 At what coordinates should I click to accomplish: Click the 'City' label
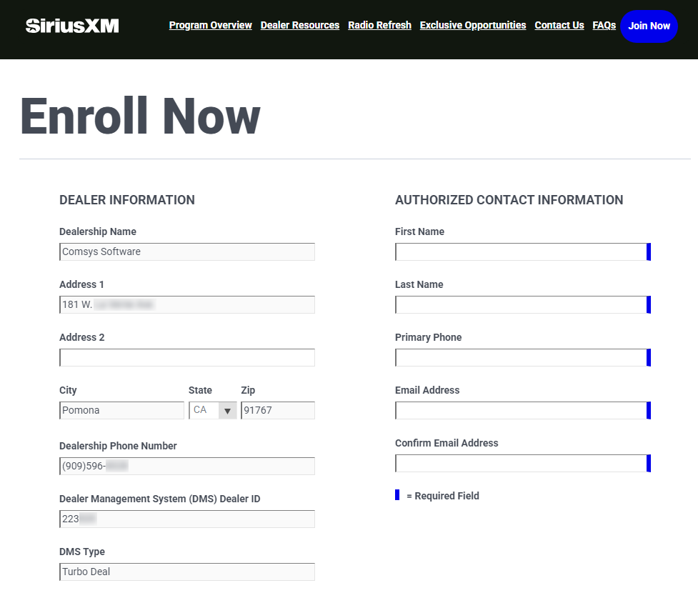point(68,390)
